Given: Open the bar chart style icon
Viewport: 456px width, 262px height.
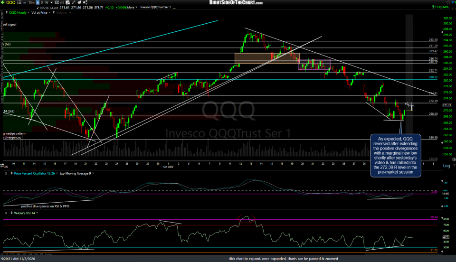Looking at the screenshot, I should point(62,3).
